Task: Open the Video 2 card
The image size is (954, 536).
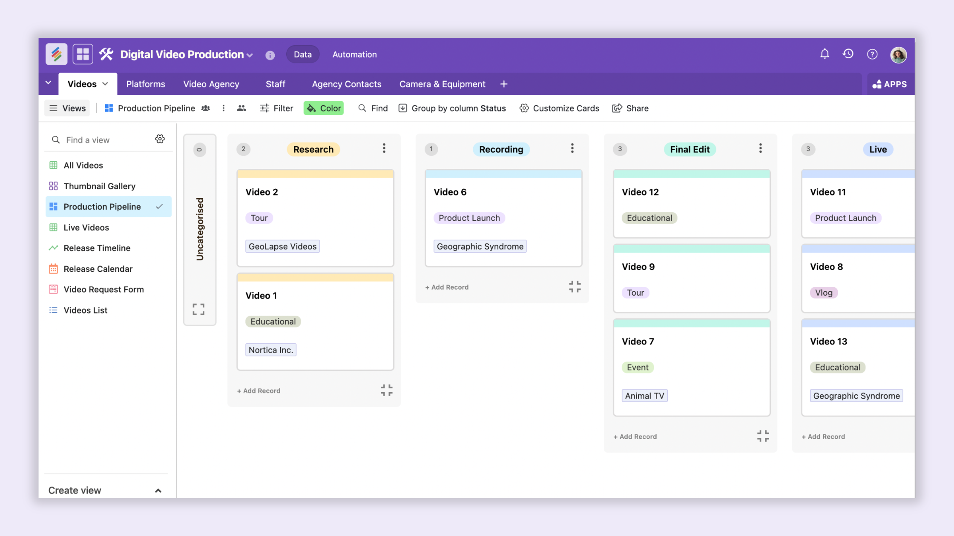Action: (x=315, y=218)
